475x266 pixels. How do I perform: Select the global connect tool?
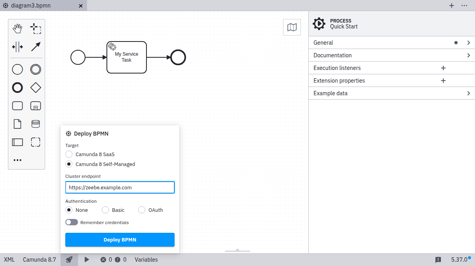point(36,46)
